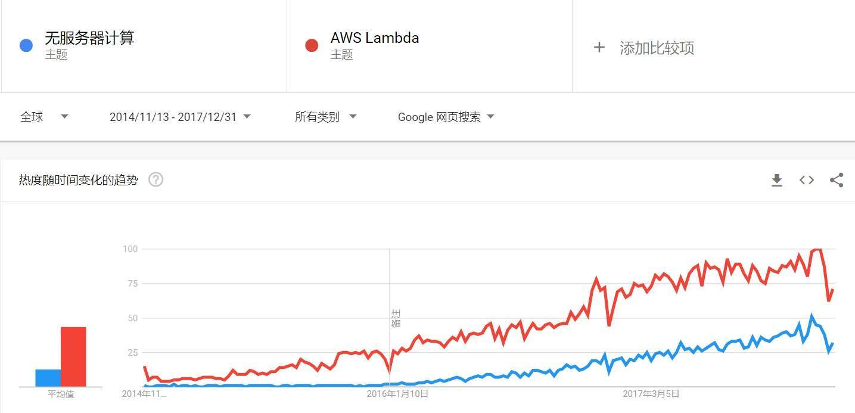The width and height of the screenshot is (855, 413).
Task: Click the download chart data icon
Action: click(x=776, y=180)
